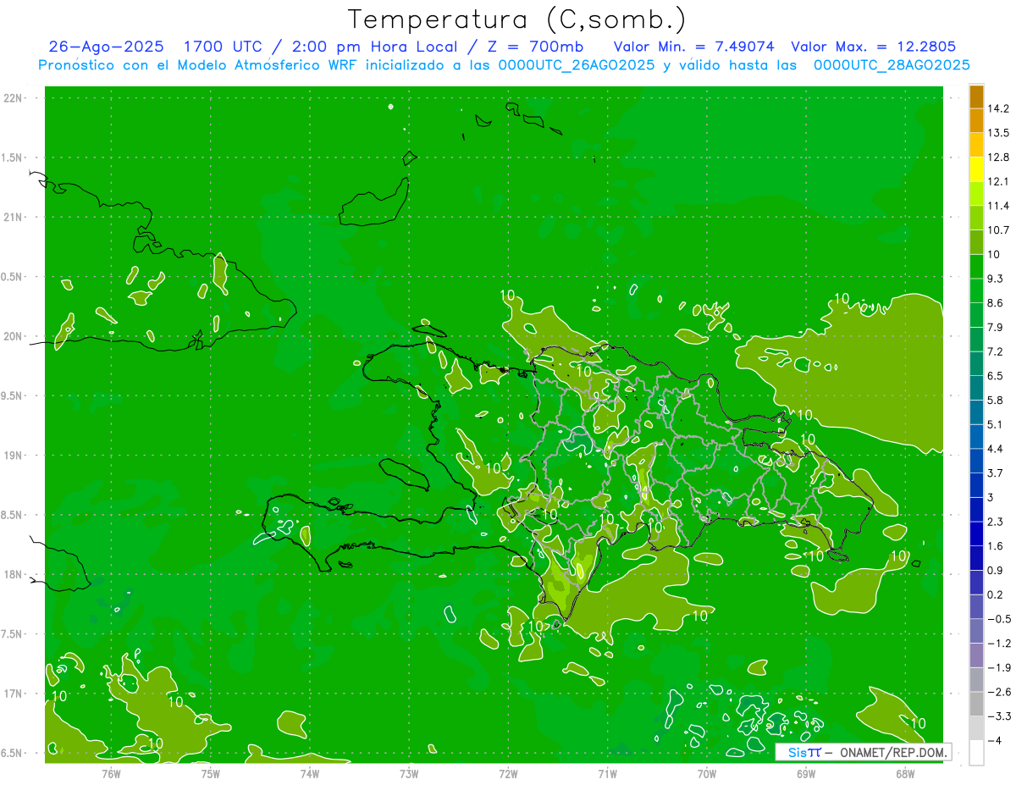Click the ONAMET/REP.DOM. logo box
This screenshot has height=785, width=1016.
[x=864, y=752]
